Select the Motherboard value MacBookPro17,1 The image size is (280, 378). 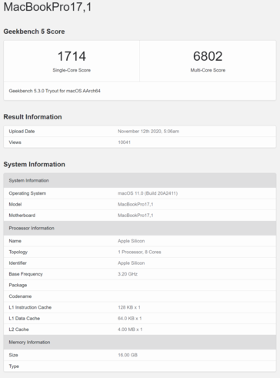(135, 216)
